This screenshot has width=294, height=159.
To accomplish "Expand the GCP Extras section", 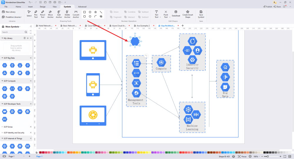I will tap(2, 127).
